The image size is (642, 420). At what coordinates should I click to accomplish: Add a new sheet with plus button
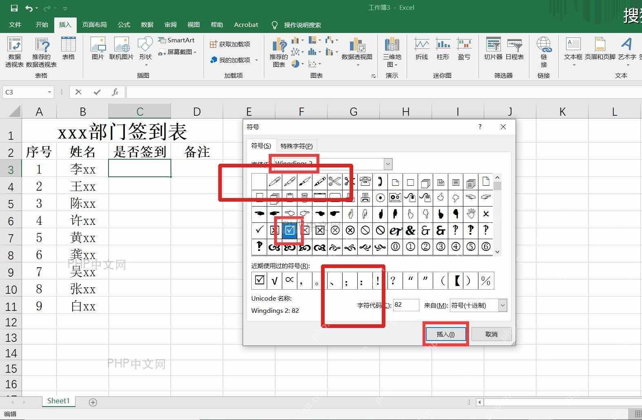pyautogui.click(x=93, y=402)
